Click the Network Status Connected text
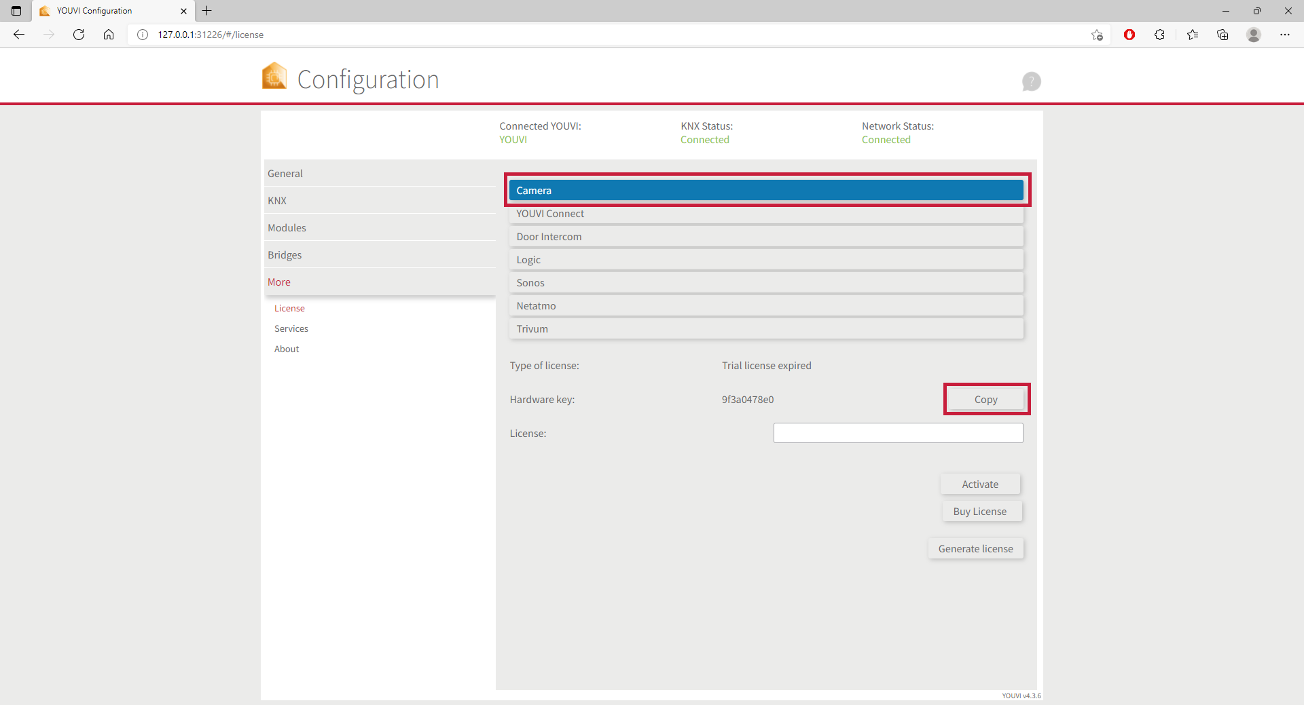1304x705 pixels. click(x=886, y=140)
